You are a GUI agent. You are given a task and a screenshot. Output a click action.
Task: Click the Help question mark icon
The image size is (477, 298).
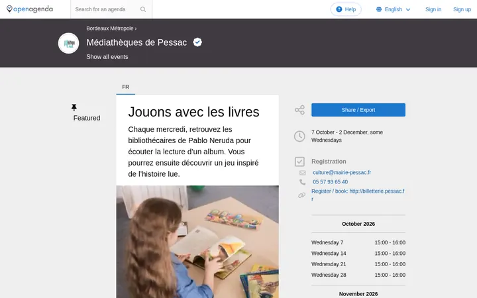pyautogui.click(x=339, y=9)
